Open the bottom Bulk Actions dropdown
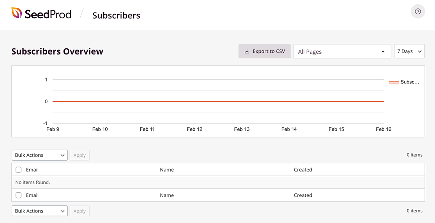The height and width of the screenshot is (223, 435). click(x=39, y=211)
